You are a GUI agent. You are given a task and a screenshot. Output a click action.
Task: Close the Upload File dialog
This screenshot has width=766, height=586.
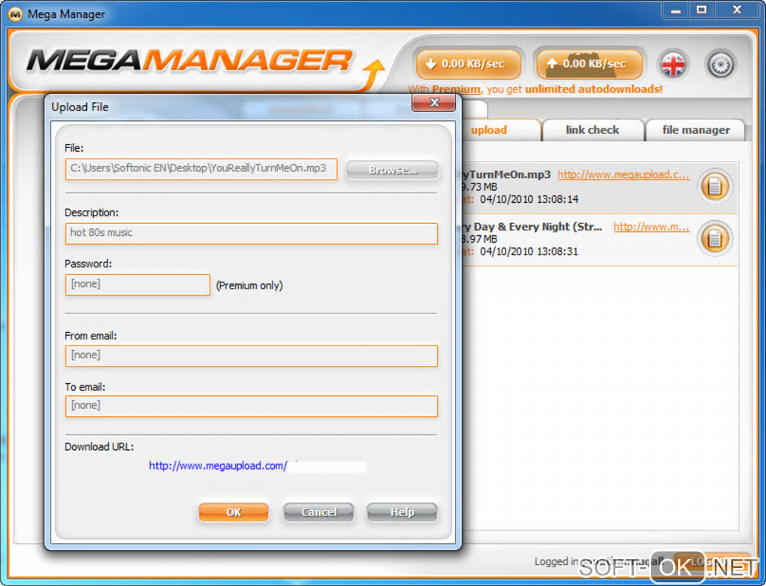click(434, 103)
